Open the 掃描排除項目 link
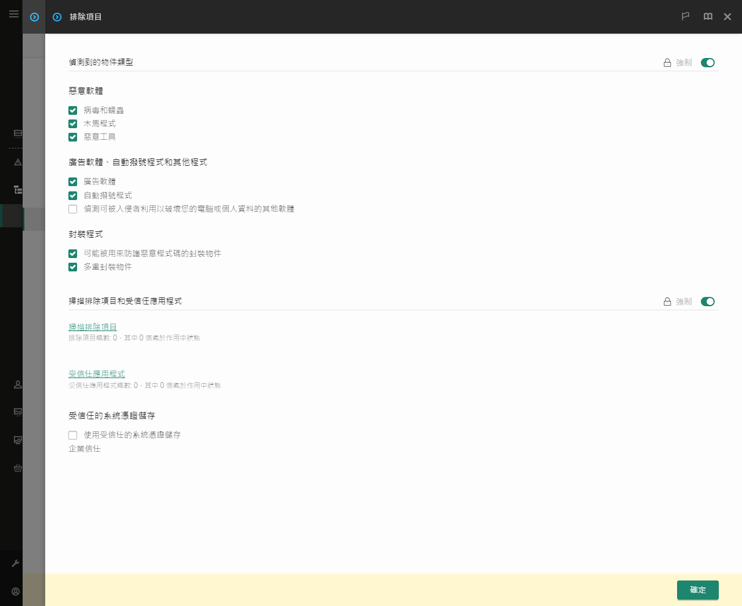The image size is (742, 606). tap(92, 327)
